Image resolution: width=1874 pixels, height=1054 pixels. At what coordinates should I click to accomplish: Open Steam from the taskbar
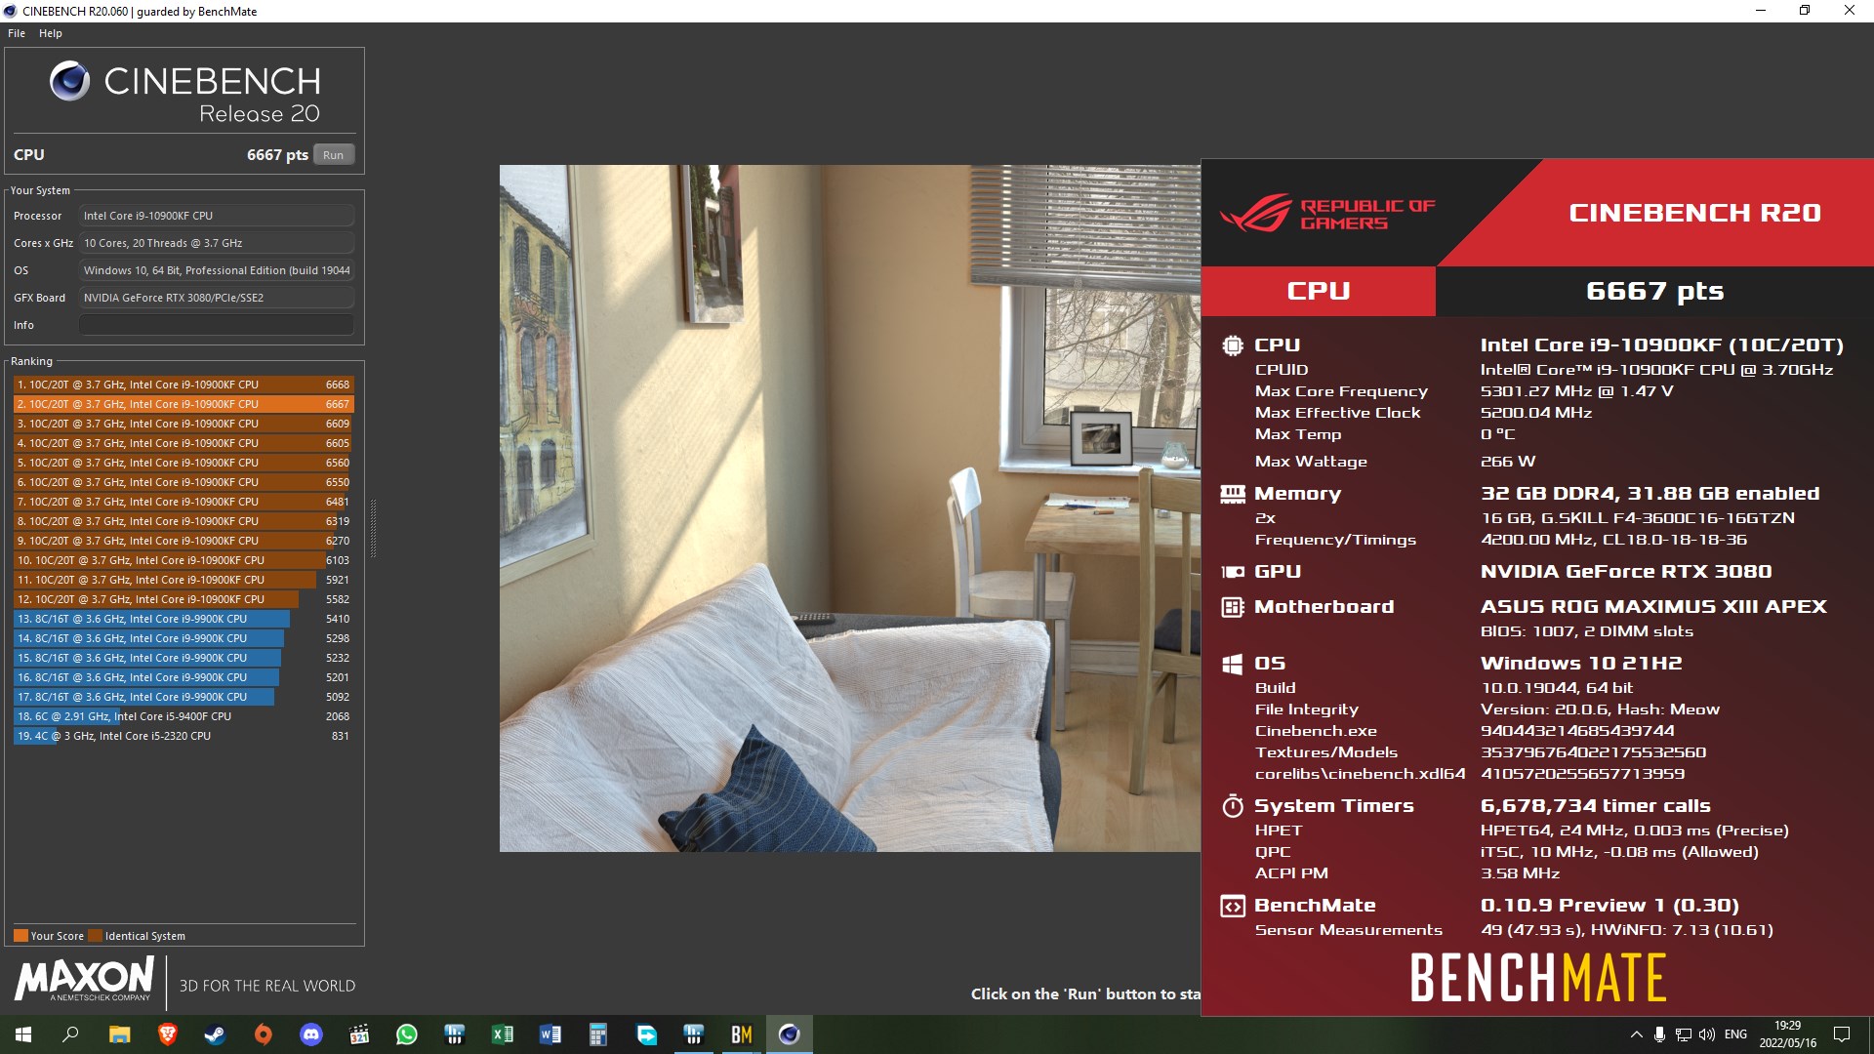pyautogui.click(x=215, y=1034)
